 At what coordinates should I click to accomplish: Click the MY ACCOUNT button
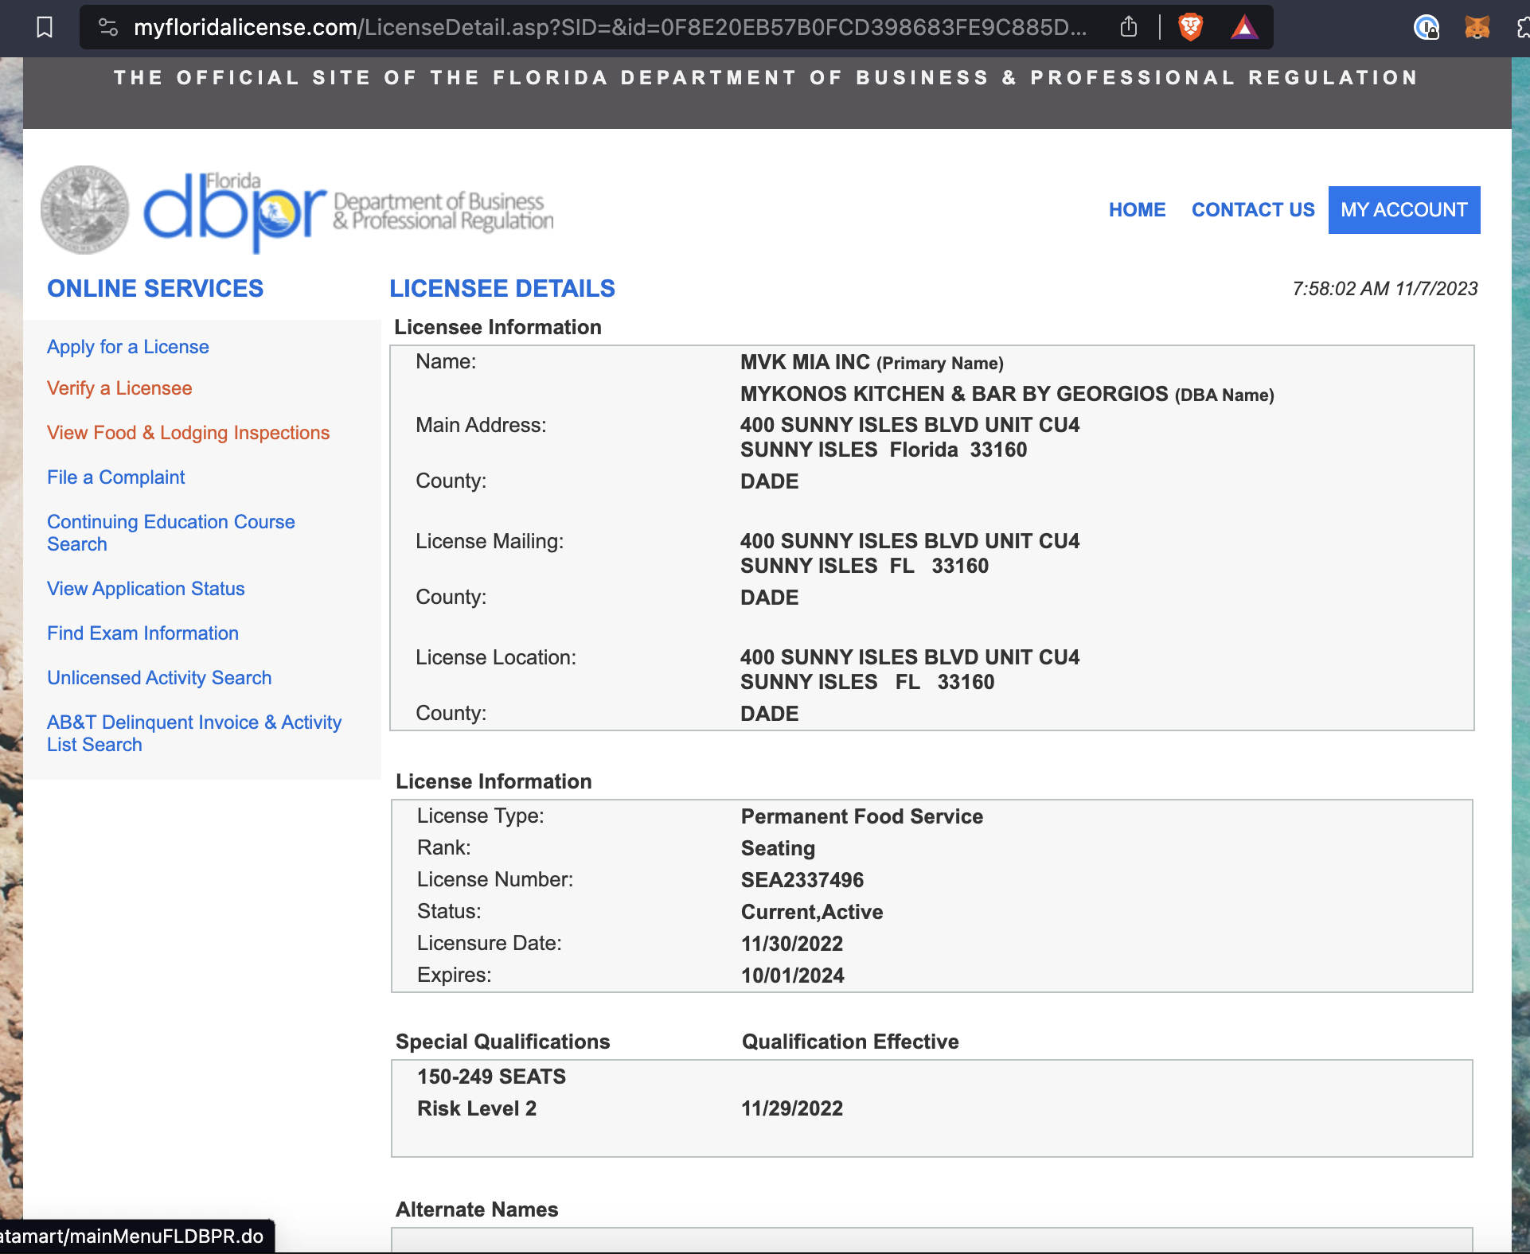tap(1404, 210)
